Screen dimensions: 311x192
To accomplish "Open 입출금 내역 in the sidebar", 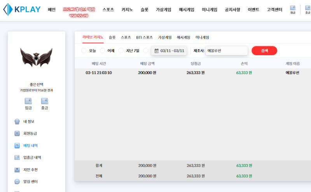I will pos(32,157).
